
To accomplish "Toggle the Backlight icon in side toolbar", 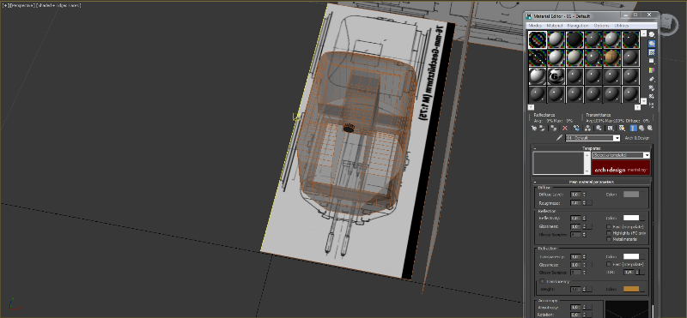I will (652, 44).
